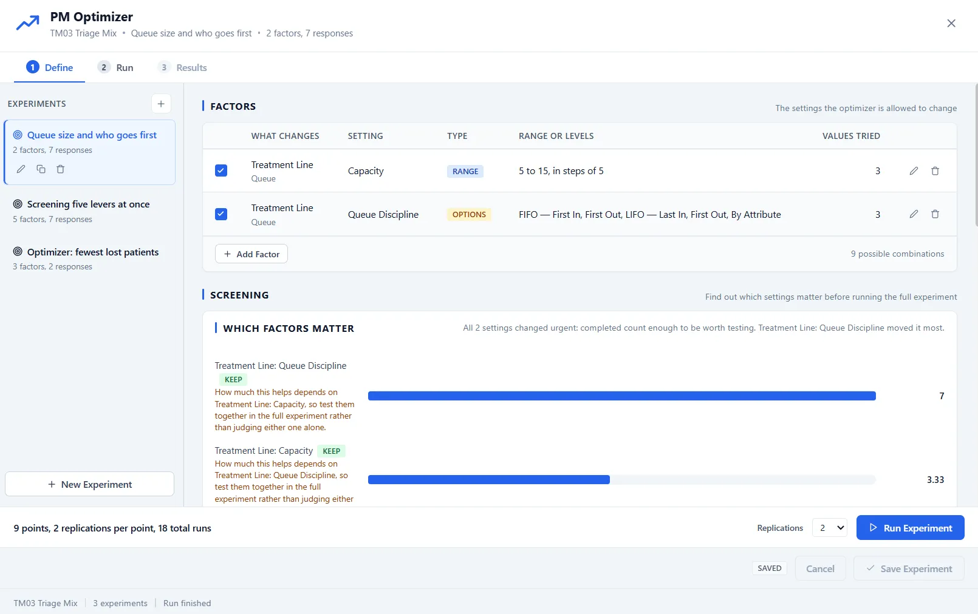Select Optimizer: fewest lost patients experiment
The width and height of the screenshot is (978, 614).
point(90,258)
